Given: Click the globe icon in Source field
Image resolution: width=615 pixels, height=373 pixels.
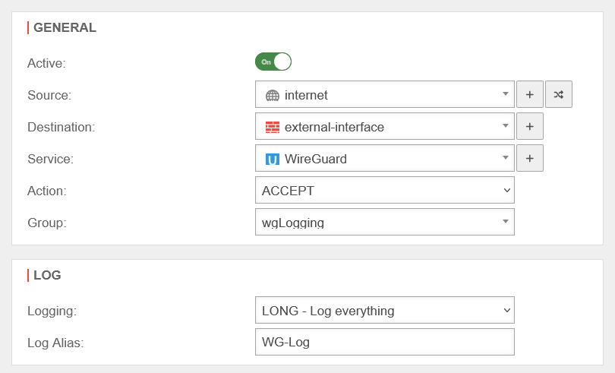Looking at the screenshot, I should pyautogui.click(x=272, y=96).
